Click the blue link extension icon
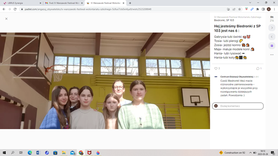 252,9
